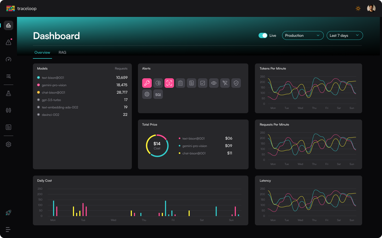Screen dimensions: 382x238
Task: Switch to the RAG tab
Action: 62,52
